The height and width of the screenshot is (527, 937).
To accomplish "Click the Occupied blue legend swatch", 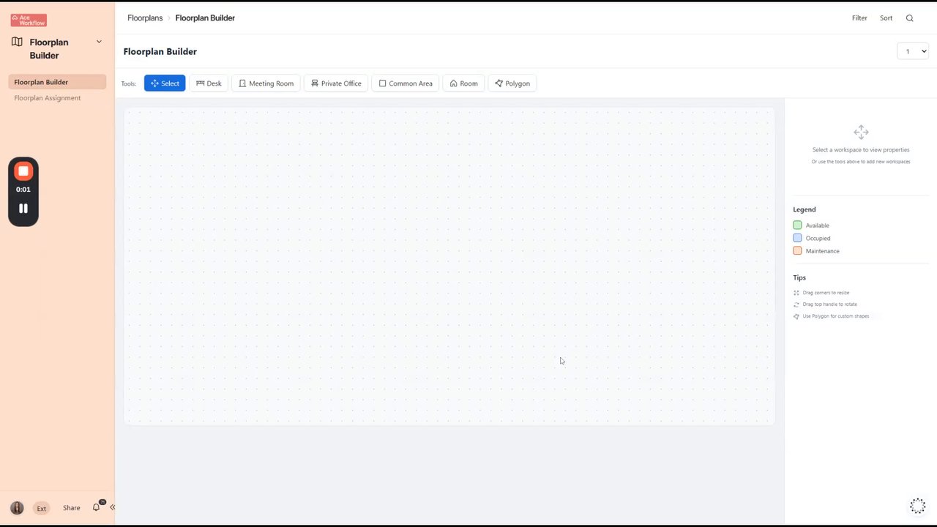I will coord(797,238).
